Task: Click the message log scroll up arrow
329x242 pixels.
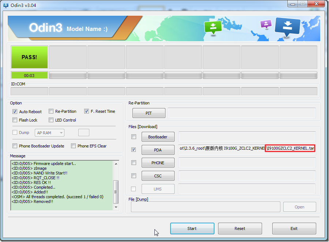Action: tap(116, 164)
